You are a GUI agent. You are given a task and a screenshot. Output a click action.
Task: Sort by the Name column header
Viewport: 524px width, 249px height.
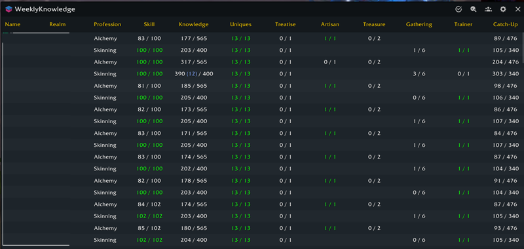tap(12, 24)
